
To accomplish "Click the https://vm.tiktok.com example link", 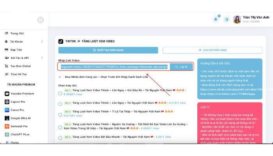I will coord(231,94).
